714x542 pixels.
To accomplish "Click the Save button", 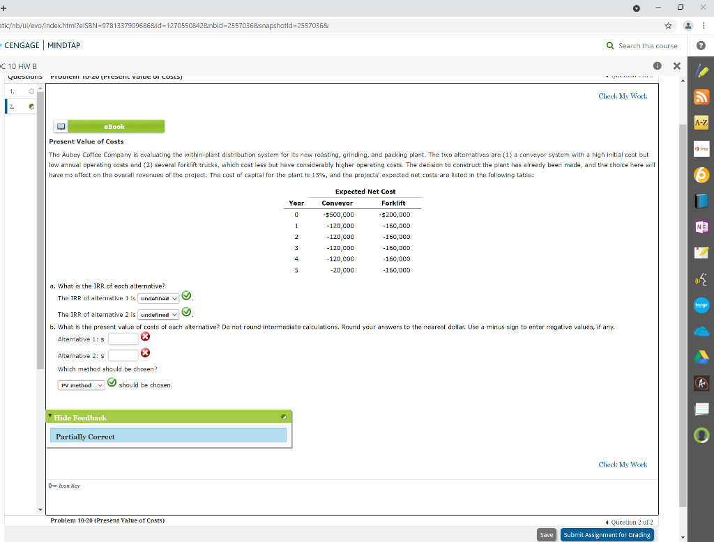I will [x=547, y=535].
